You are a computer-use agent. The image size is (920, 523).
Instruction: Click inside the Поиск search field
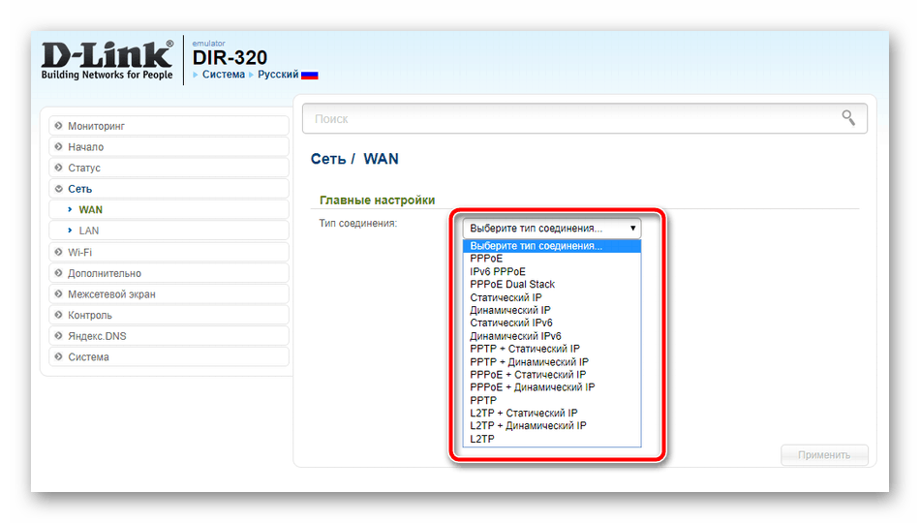coord(584,118)
